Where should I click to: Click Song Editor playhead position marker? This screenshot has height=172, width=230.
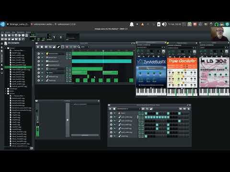click(103, 51)
